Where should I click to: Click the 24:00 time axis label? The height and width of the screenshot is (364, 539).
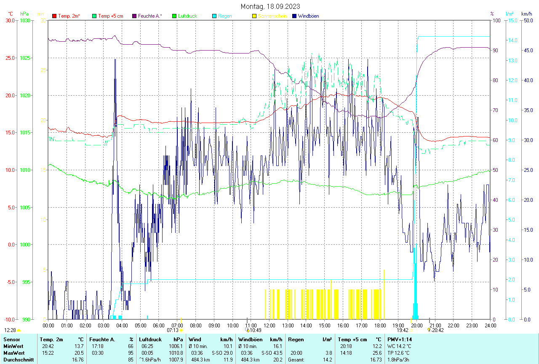click(490, 325)
